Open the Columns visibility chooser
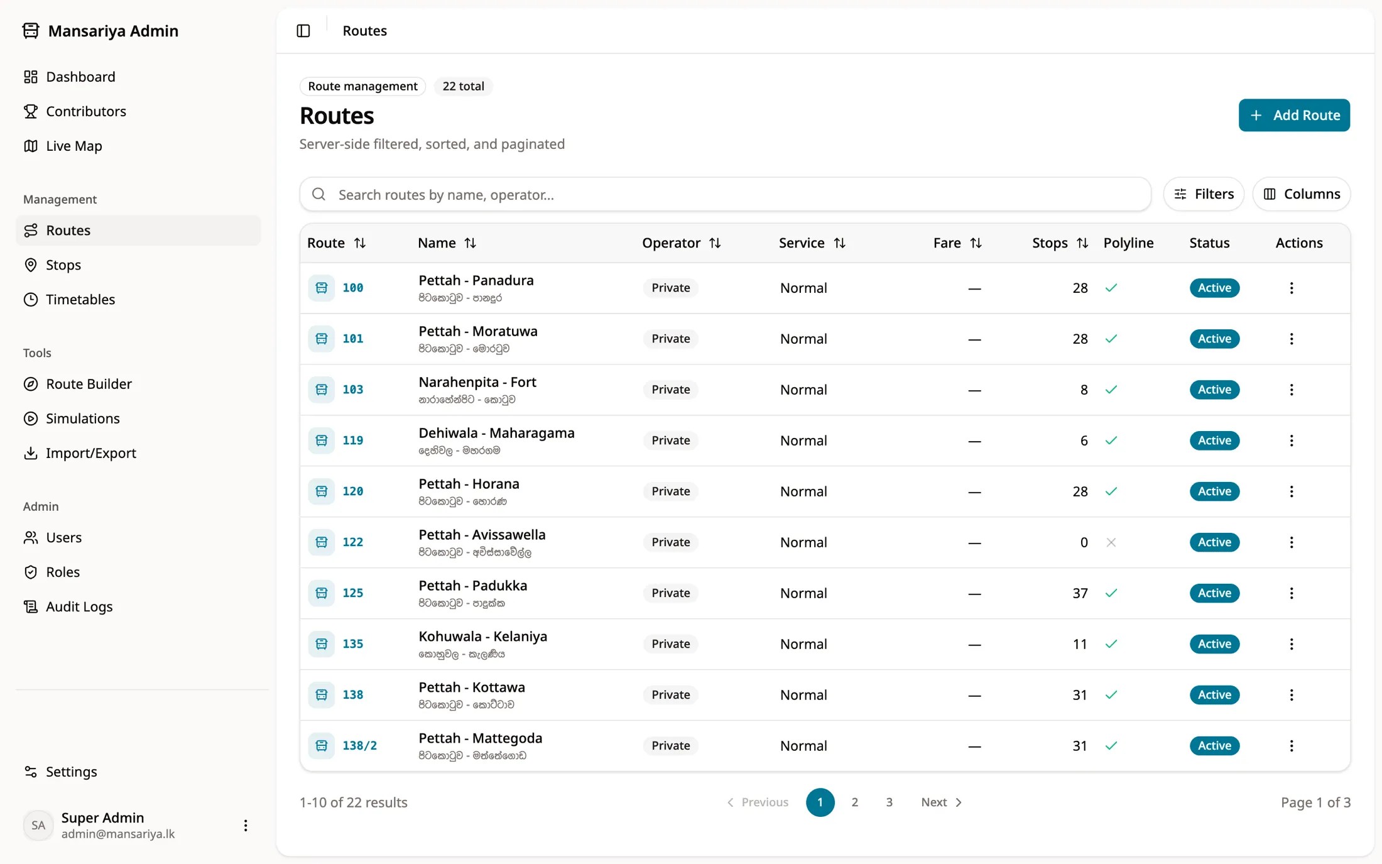This screenshot has height=864, width=1382. 1302,194
